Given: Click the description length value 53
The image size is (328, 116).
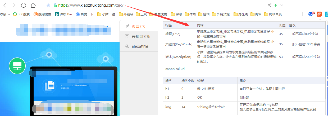Looking at the screenshot, I should coord(281,57).
